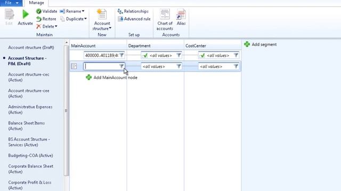Click the row selector icon on the second row

tap(74, 66)
